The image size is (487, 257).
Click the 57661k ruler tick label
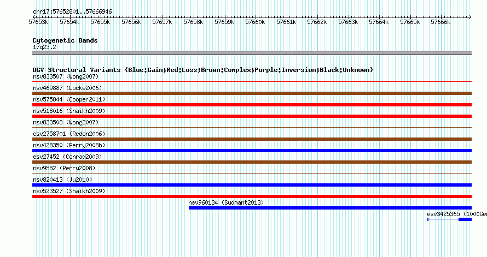coord(286,22)
